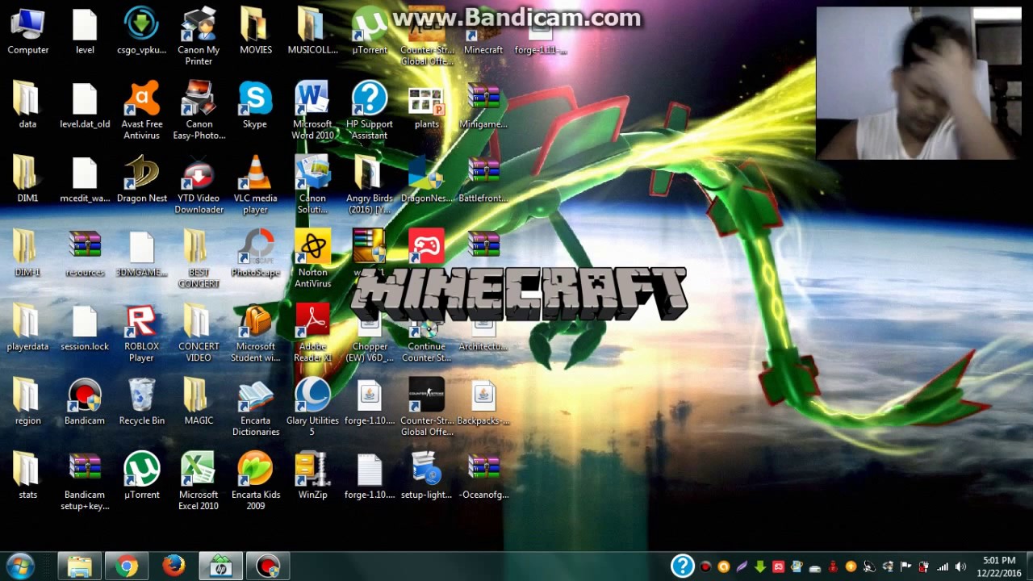1033x581 pixels.
Task: Open WinZip
Action: tap(312, 475)
